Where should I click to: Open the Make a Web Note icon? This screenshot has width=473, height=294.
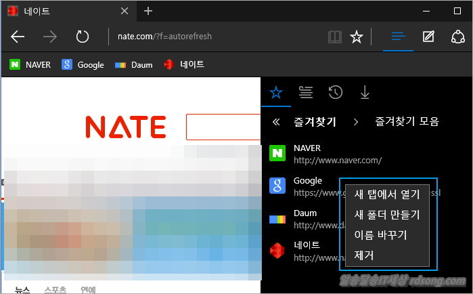click(428, 37)
